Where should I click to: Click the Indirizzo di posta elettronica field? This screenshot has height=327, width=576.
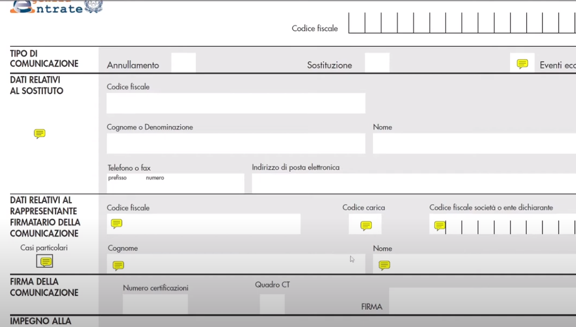pos(414,184)
